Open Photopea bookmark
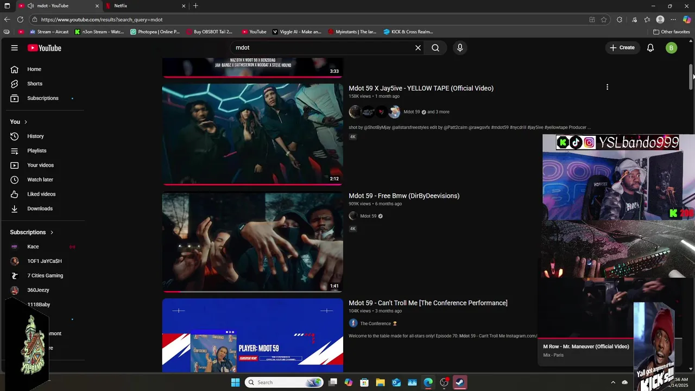 155,31
